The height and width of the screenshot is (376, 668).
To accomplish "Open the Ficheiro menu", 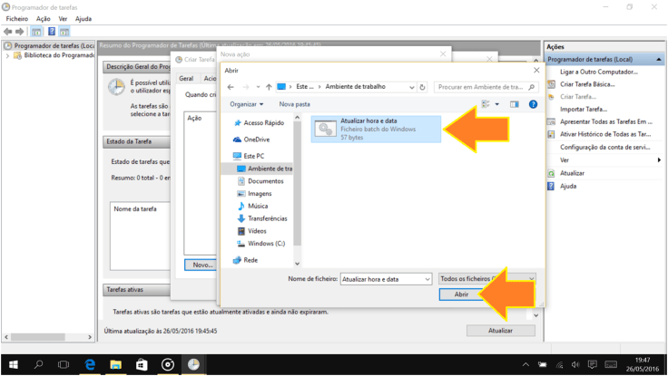I will click(17, 18).
